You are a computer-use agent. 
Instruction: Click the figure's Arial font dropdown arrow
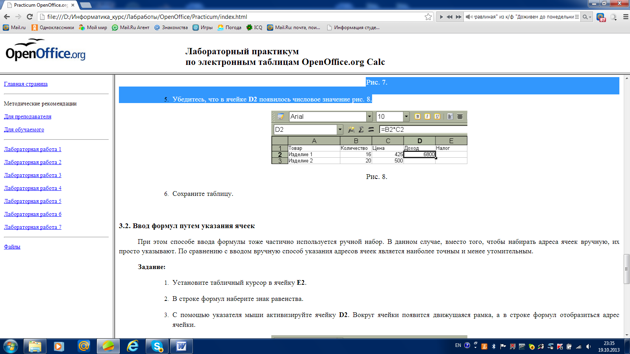tap(369, 116)
